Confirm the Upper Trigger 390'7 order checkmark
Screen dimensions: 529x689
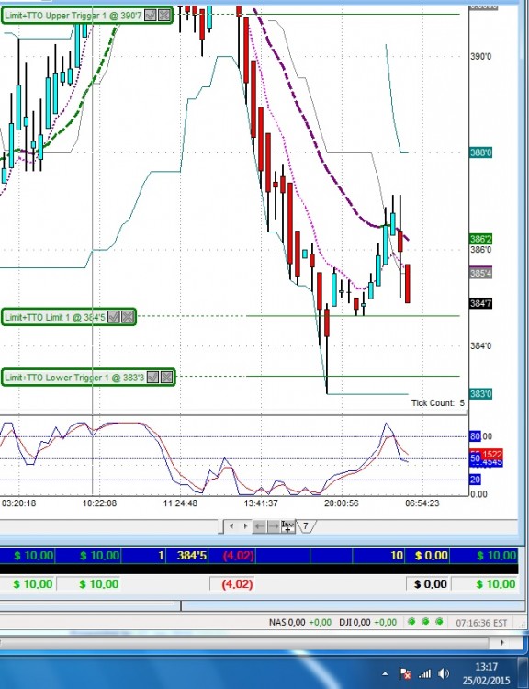tap(151, 16)
